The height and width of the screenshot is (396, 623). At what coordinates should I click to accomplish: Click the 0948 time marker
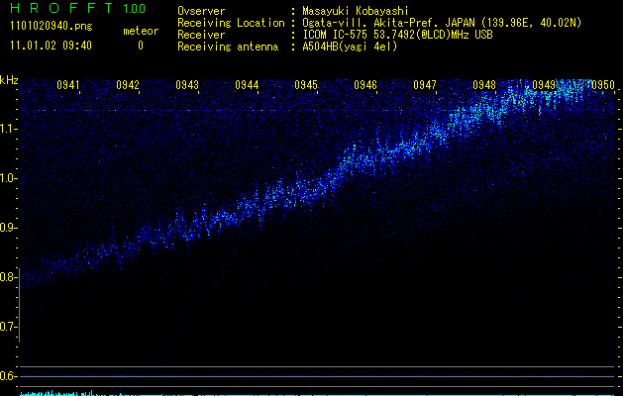click(x=484, y=84)
